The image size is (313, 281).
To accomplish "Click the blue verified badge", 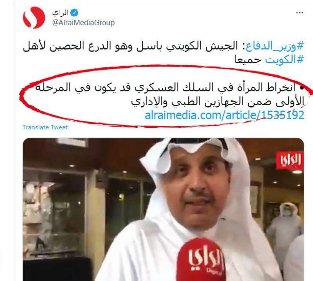I will click(x=74, y=13).
